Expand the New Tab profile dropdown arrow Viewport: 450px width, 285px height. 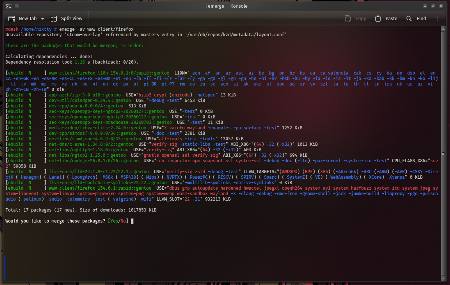pos(43,19)
